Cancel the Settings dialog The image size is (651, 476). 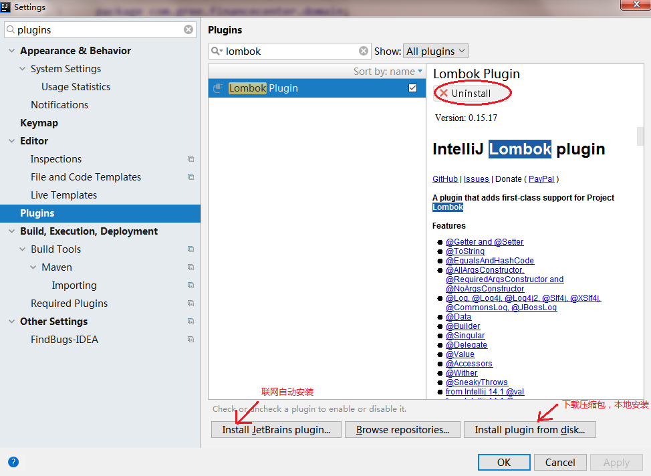click(x=560, y=462)
